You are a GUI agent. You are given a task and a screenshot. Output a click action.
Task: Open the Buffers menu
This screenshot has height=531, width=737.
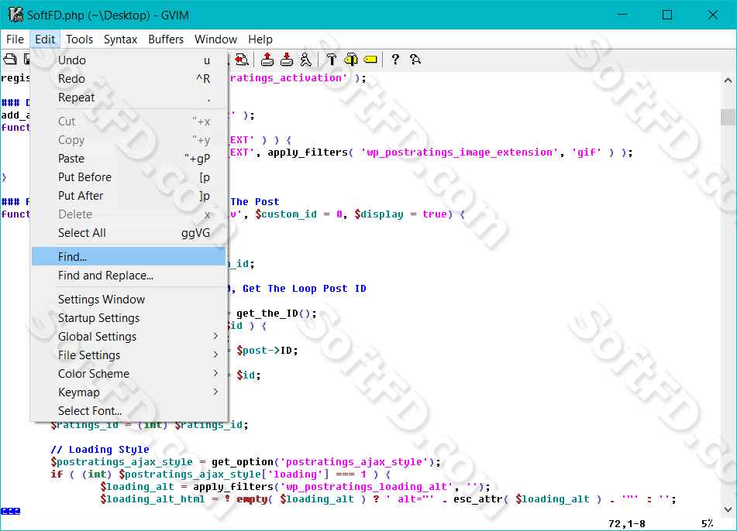[166, 39]
